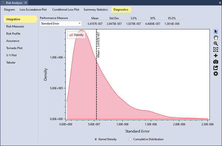Click the x-axis label 5.00E-007
The height and width of the screenshot is (146, 222).
pos(94,124)
